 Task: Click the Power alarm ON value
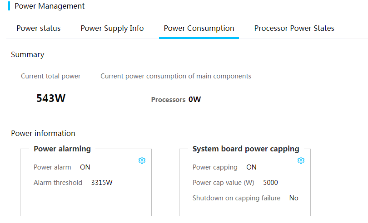click(x=85, y=167)
